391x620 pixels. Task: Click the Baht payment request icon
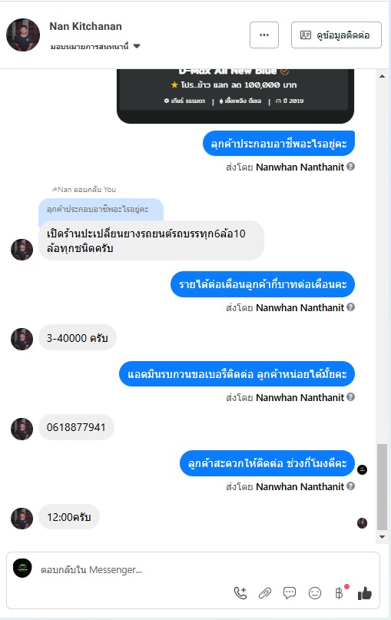(339, 592)
